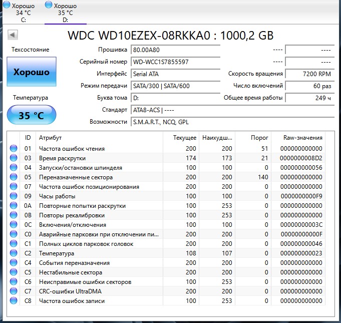This screenshot has width=341, height=323.
Task: Click the serial number field WD-WCC1S7855597
Action: (x=175, y=62)
